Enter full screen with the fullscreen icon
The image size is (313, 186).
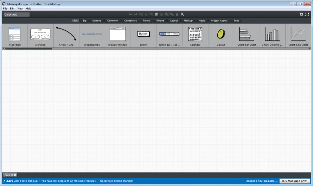click(307, 14)
